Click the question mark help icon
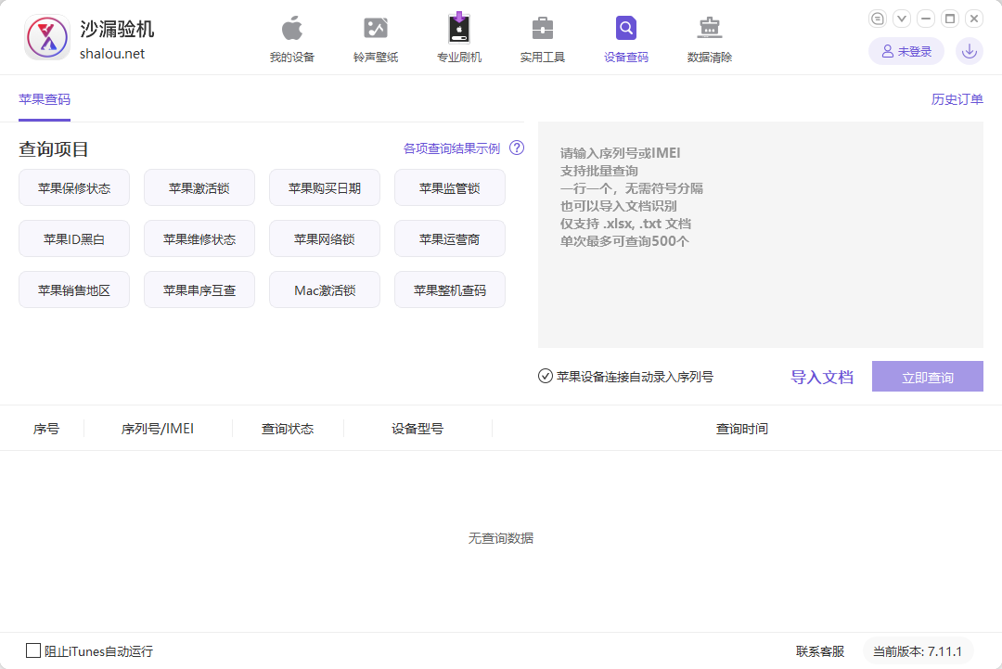 tap(517, 148)
